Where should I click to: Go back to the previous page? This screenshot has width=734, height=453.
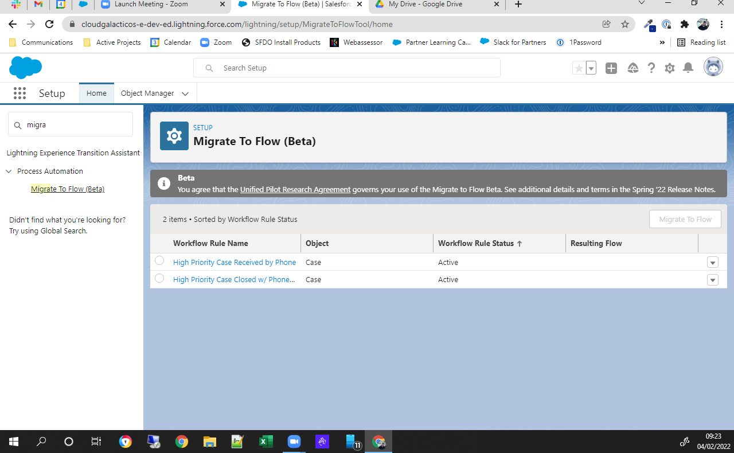[x=13, y=24]
